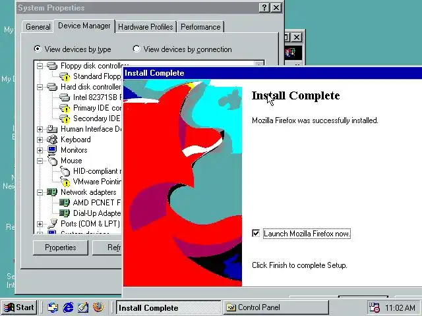Click the Install Complete dialog title bar
This screenshot has width=422, height=316.
point(272,73)
